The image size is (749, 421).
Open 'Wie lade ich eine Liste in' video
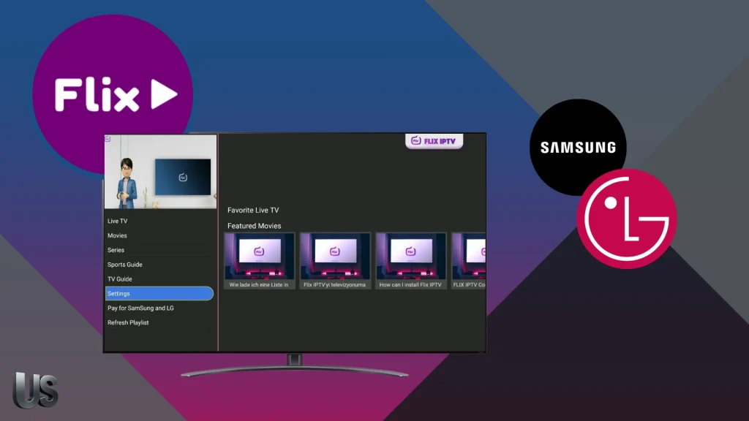(x=260, y=261)
